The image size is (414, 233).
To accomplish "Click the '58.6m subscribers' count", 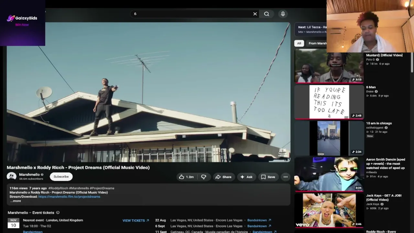I will [x=31, y=179].
